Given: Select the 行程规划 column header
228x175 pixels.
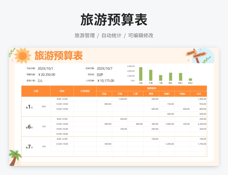Looking at the screenshot, I should click(x=85, y=91).
